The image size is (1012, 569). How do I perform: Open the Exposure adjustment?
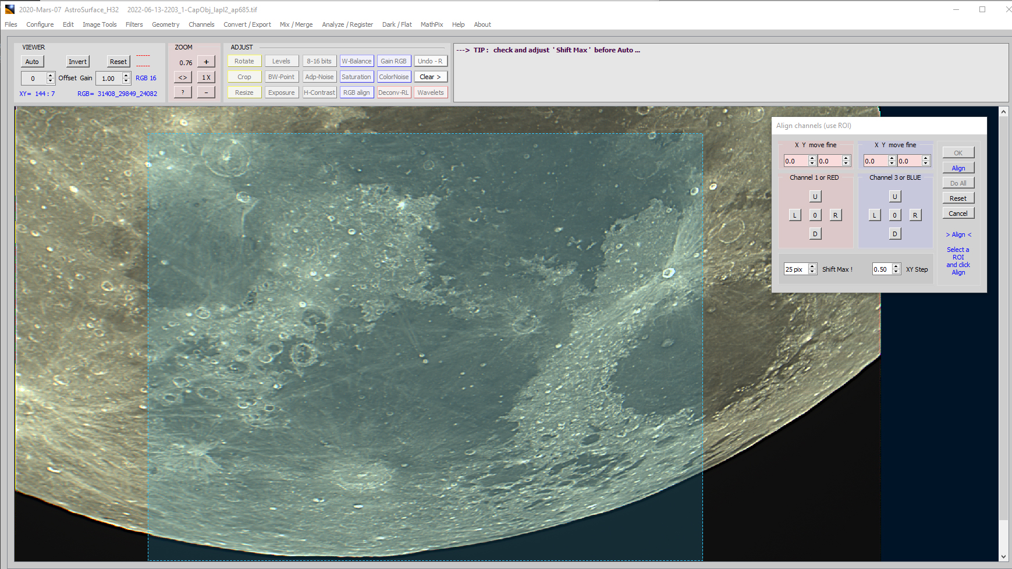pyautogui.click(x=282, y=93)
